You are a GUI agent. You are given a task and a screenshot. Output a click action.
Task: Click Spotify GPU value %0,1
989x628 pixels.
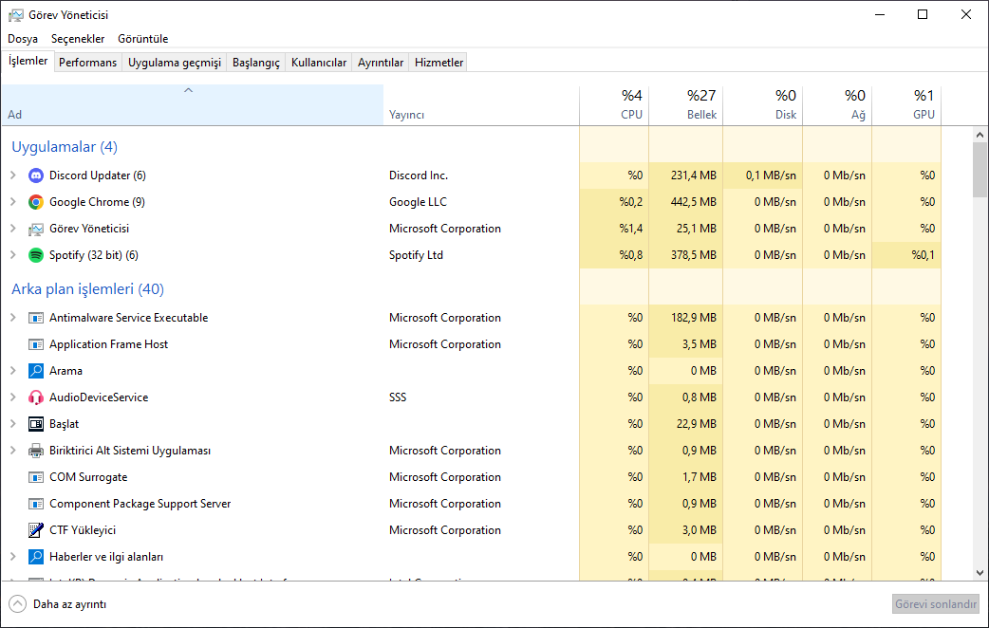tap(923, 255)
